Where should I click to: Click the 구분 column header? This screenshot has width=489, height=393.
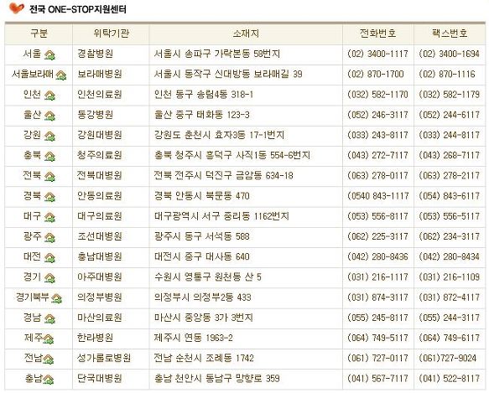[x=39, y=34]
